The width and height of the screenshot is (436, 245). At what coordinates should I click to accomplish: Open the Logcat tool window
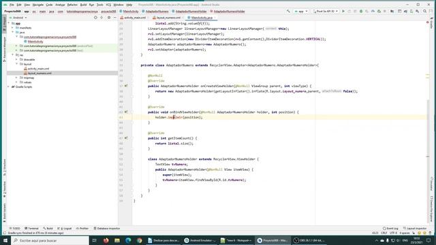(x=65, y=229)
